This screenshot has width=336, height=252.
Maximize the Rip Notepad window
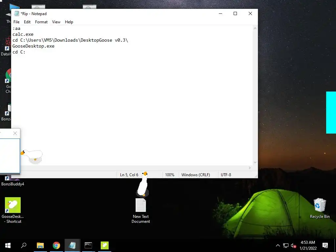pos(235,13)
